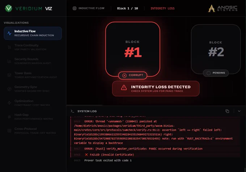The image size is (246, 172).
Task: Select the Block #2 card
Action: pyautogui.click(x=216, y=49)
